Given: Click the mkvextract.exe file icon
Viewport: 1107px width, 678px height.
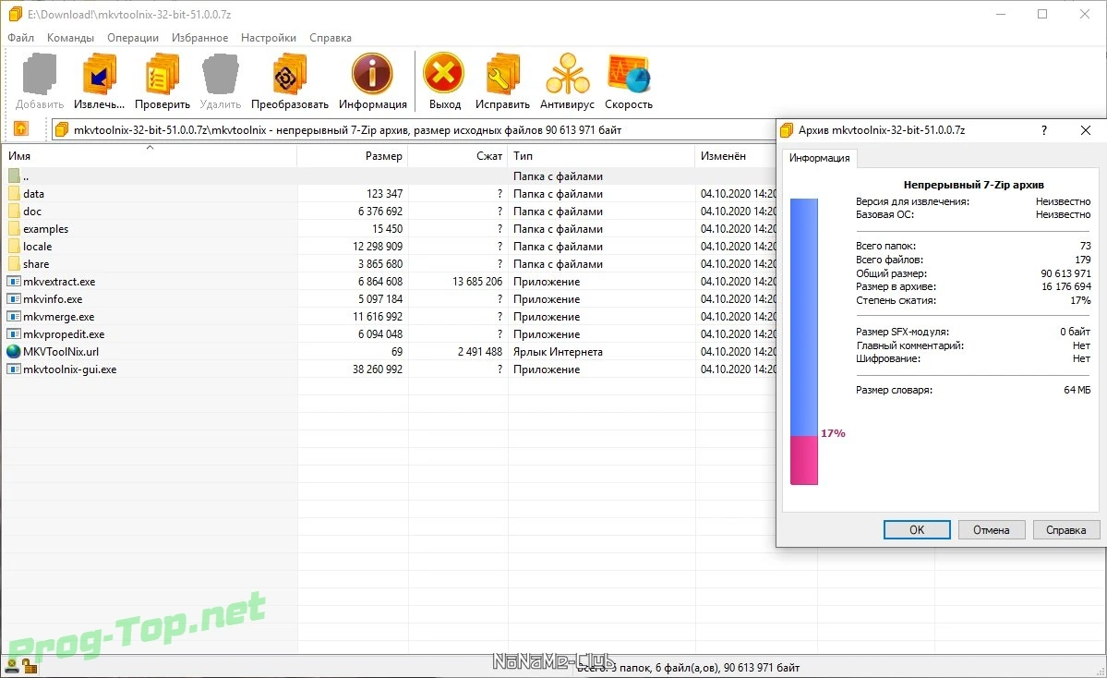Looking at the screenshot, I should 14,281.
